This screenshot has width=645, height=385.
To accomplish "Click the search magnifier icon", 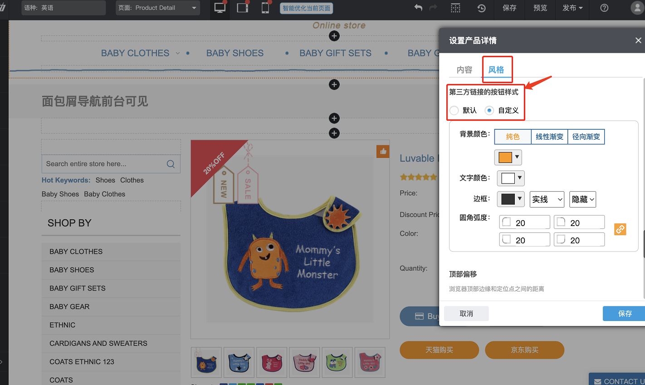I will click(171, 164).
